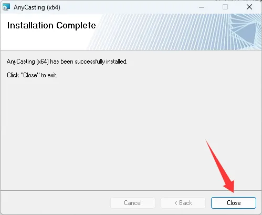262x215 pixels.
Task: Click the "successfully installed" message line
Action: [67, 62]
